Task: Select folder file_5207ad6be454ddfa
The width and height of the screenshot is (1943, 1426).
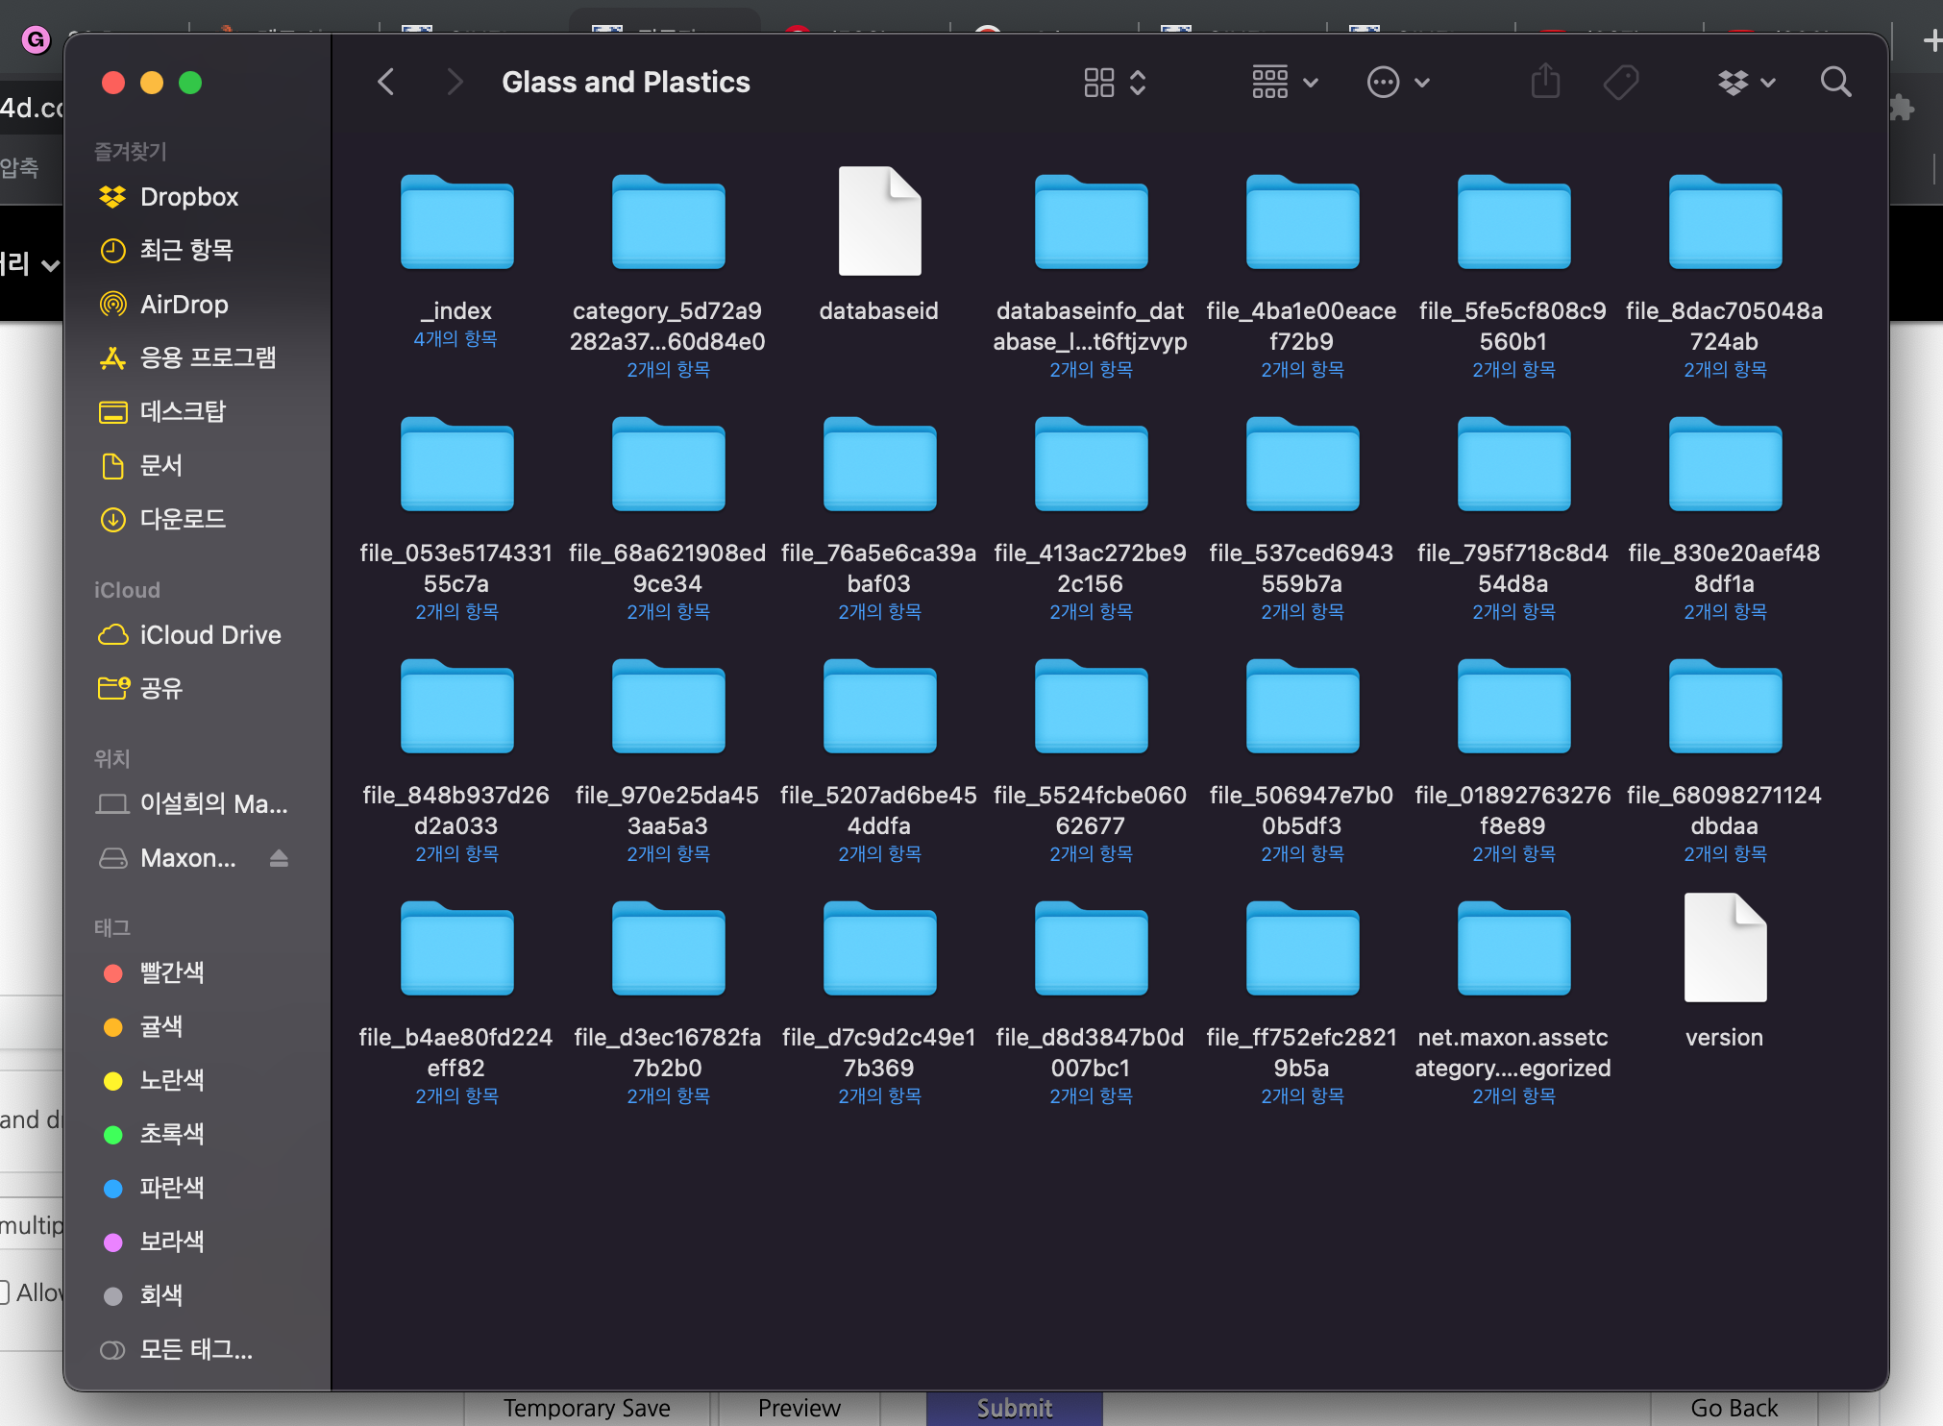Action: (879, 707)
